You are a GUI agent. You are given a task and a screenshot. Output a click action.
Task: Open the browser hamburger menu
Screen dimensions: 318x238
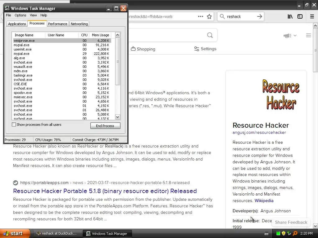pyautogui.click(x=312, y=17)
